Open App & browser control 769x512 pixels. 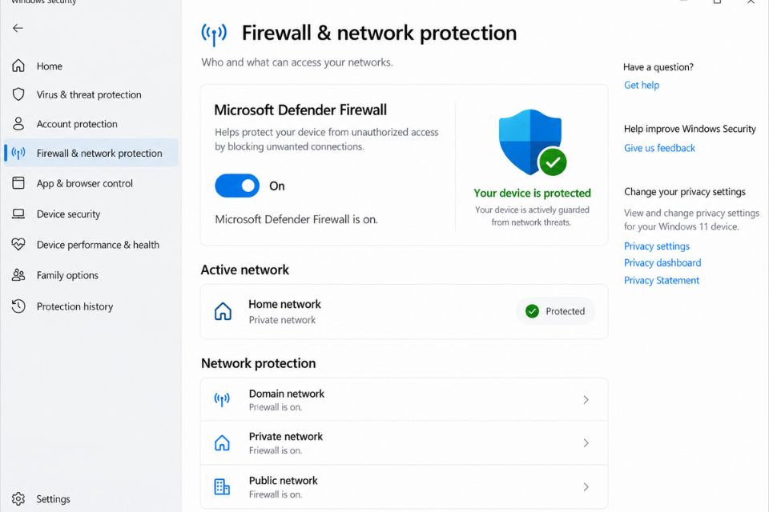(x=91, y=183)
